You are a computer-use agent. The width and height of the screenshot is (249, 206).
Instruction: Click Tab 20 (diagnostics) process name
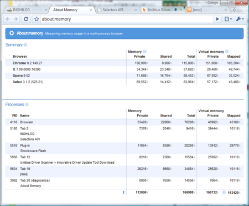(35, 180)
